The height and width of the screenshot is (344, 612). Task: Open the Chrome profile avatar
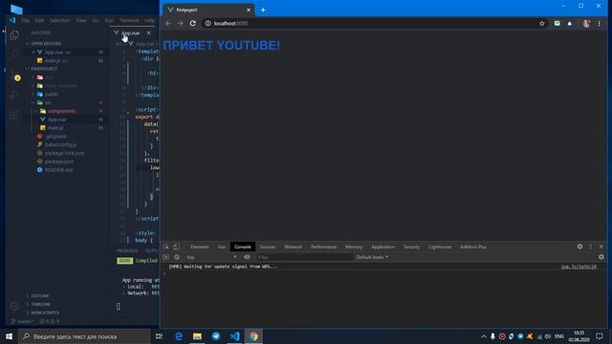click(586, 23)
